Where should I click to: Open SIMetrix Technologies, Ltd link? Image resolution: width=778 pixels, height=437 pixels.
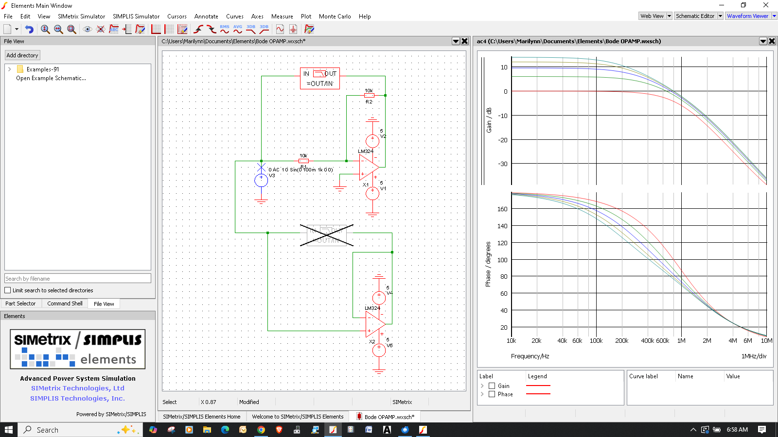pyautogui.click(x=78, y=388)
